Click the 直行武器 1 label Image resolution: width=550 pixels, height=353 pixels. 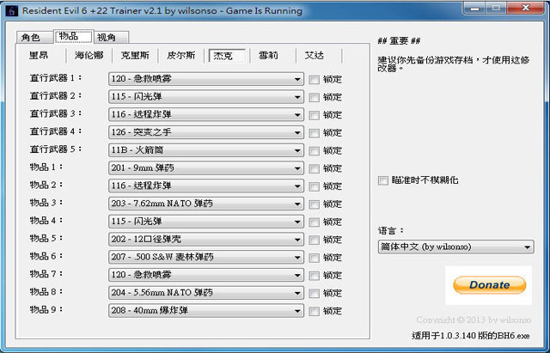[x=55, y=78]
